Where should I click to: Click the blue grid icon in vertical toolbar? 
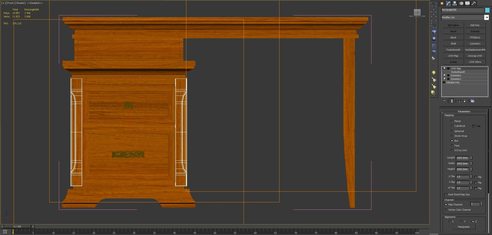tap(434, 46)
